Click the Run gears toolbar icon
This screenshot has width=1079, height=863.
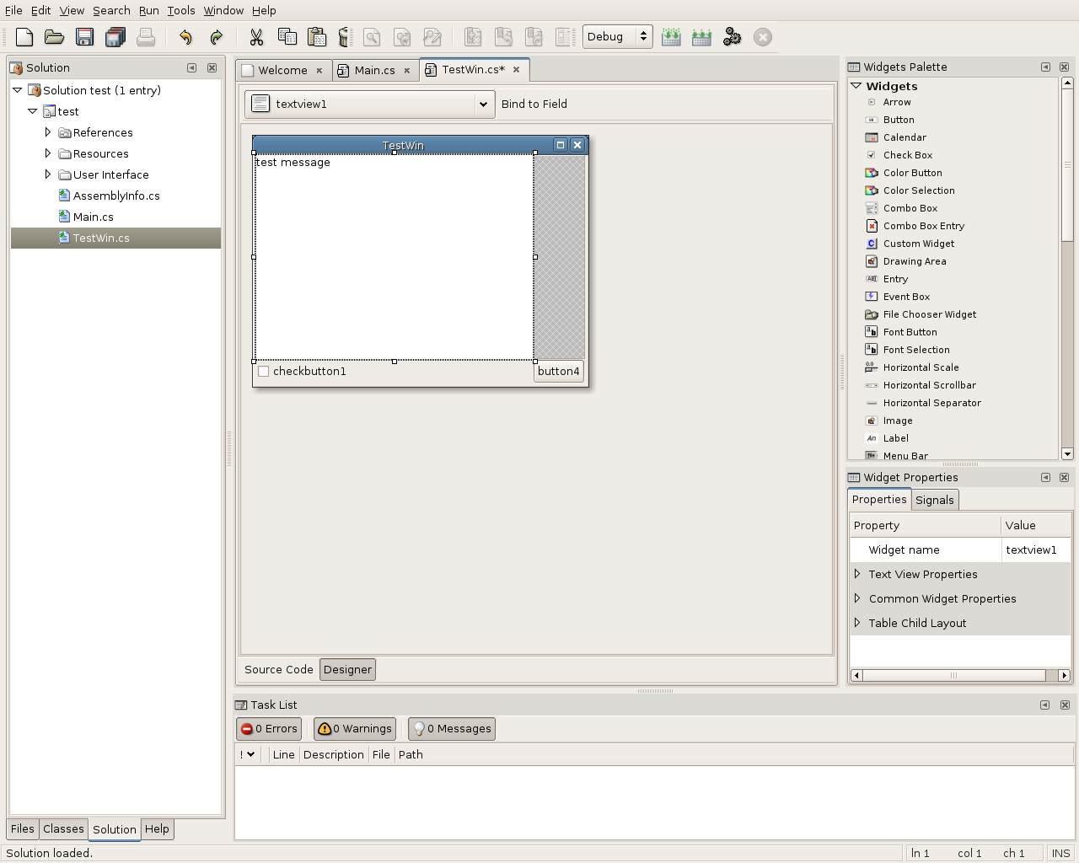[x=732, y=37]
